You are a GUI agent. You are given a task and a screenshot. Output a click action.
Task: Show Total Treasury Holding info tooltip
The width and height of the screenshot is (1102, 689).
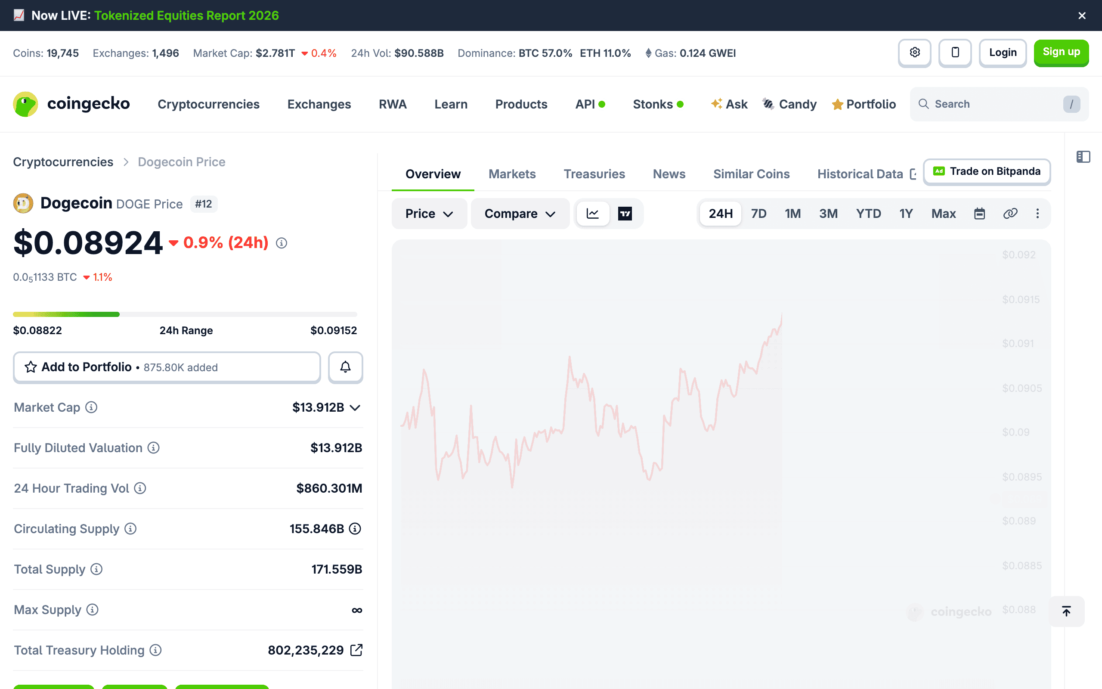[x=156, y=650]
